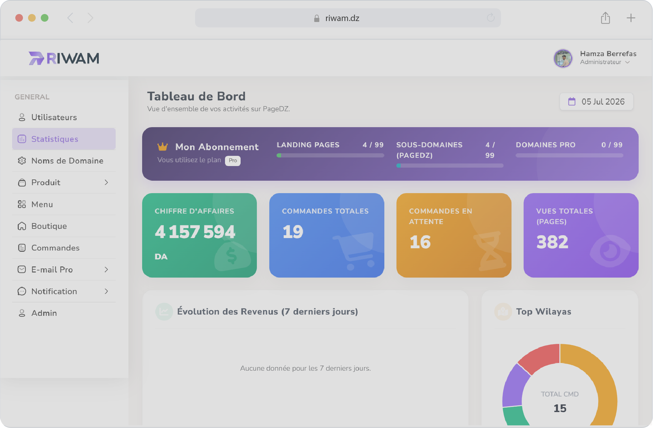Screen dimensions: 653x428
Task: Open the Vues Totales (Pages) card
Action: (581, 235)
